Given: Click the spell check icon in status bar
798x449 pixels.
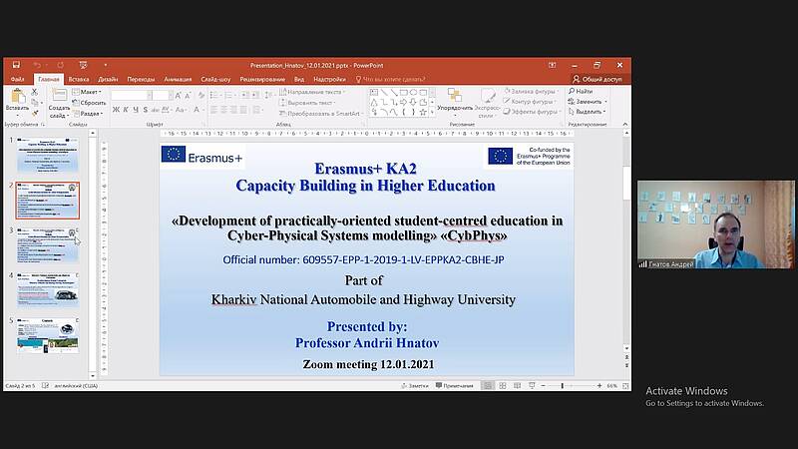Looking at the screenshot, I should click(x=45, y=386).
